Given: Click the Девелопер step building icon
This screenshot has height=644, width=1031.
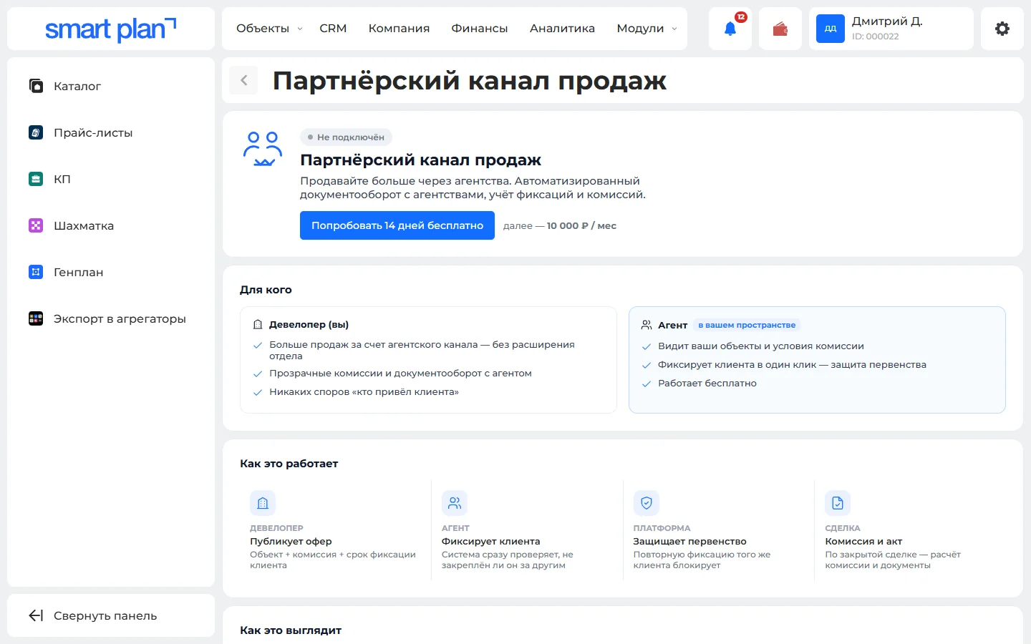Looking at the screenshot, I should pyautogui.click(x=263, y=503).
